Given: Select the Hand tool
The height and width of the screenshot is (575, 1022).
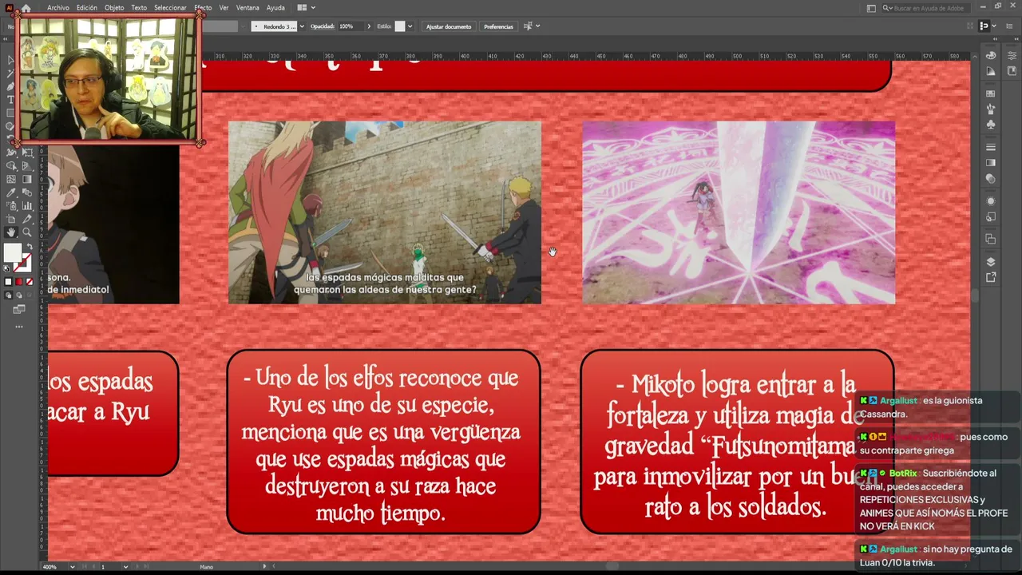Looking at the screenshot, I should click(11, 232).
